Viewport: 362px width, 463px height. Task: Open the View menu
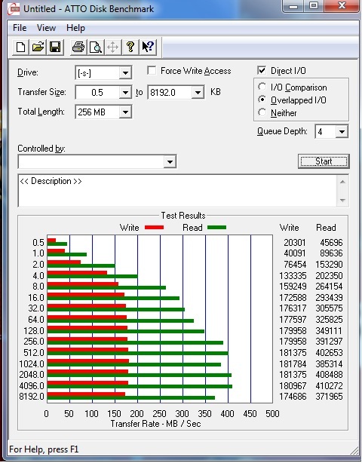coord(46,28)
